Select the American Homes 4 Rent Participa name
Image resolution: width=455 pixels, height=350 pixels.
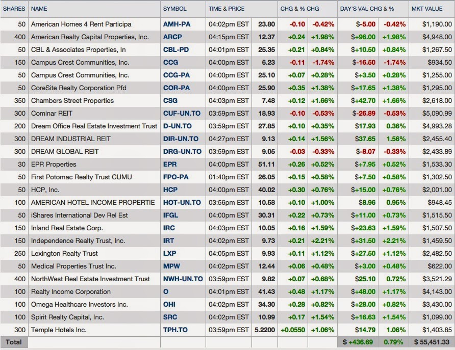coord(81,24)
